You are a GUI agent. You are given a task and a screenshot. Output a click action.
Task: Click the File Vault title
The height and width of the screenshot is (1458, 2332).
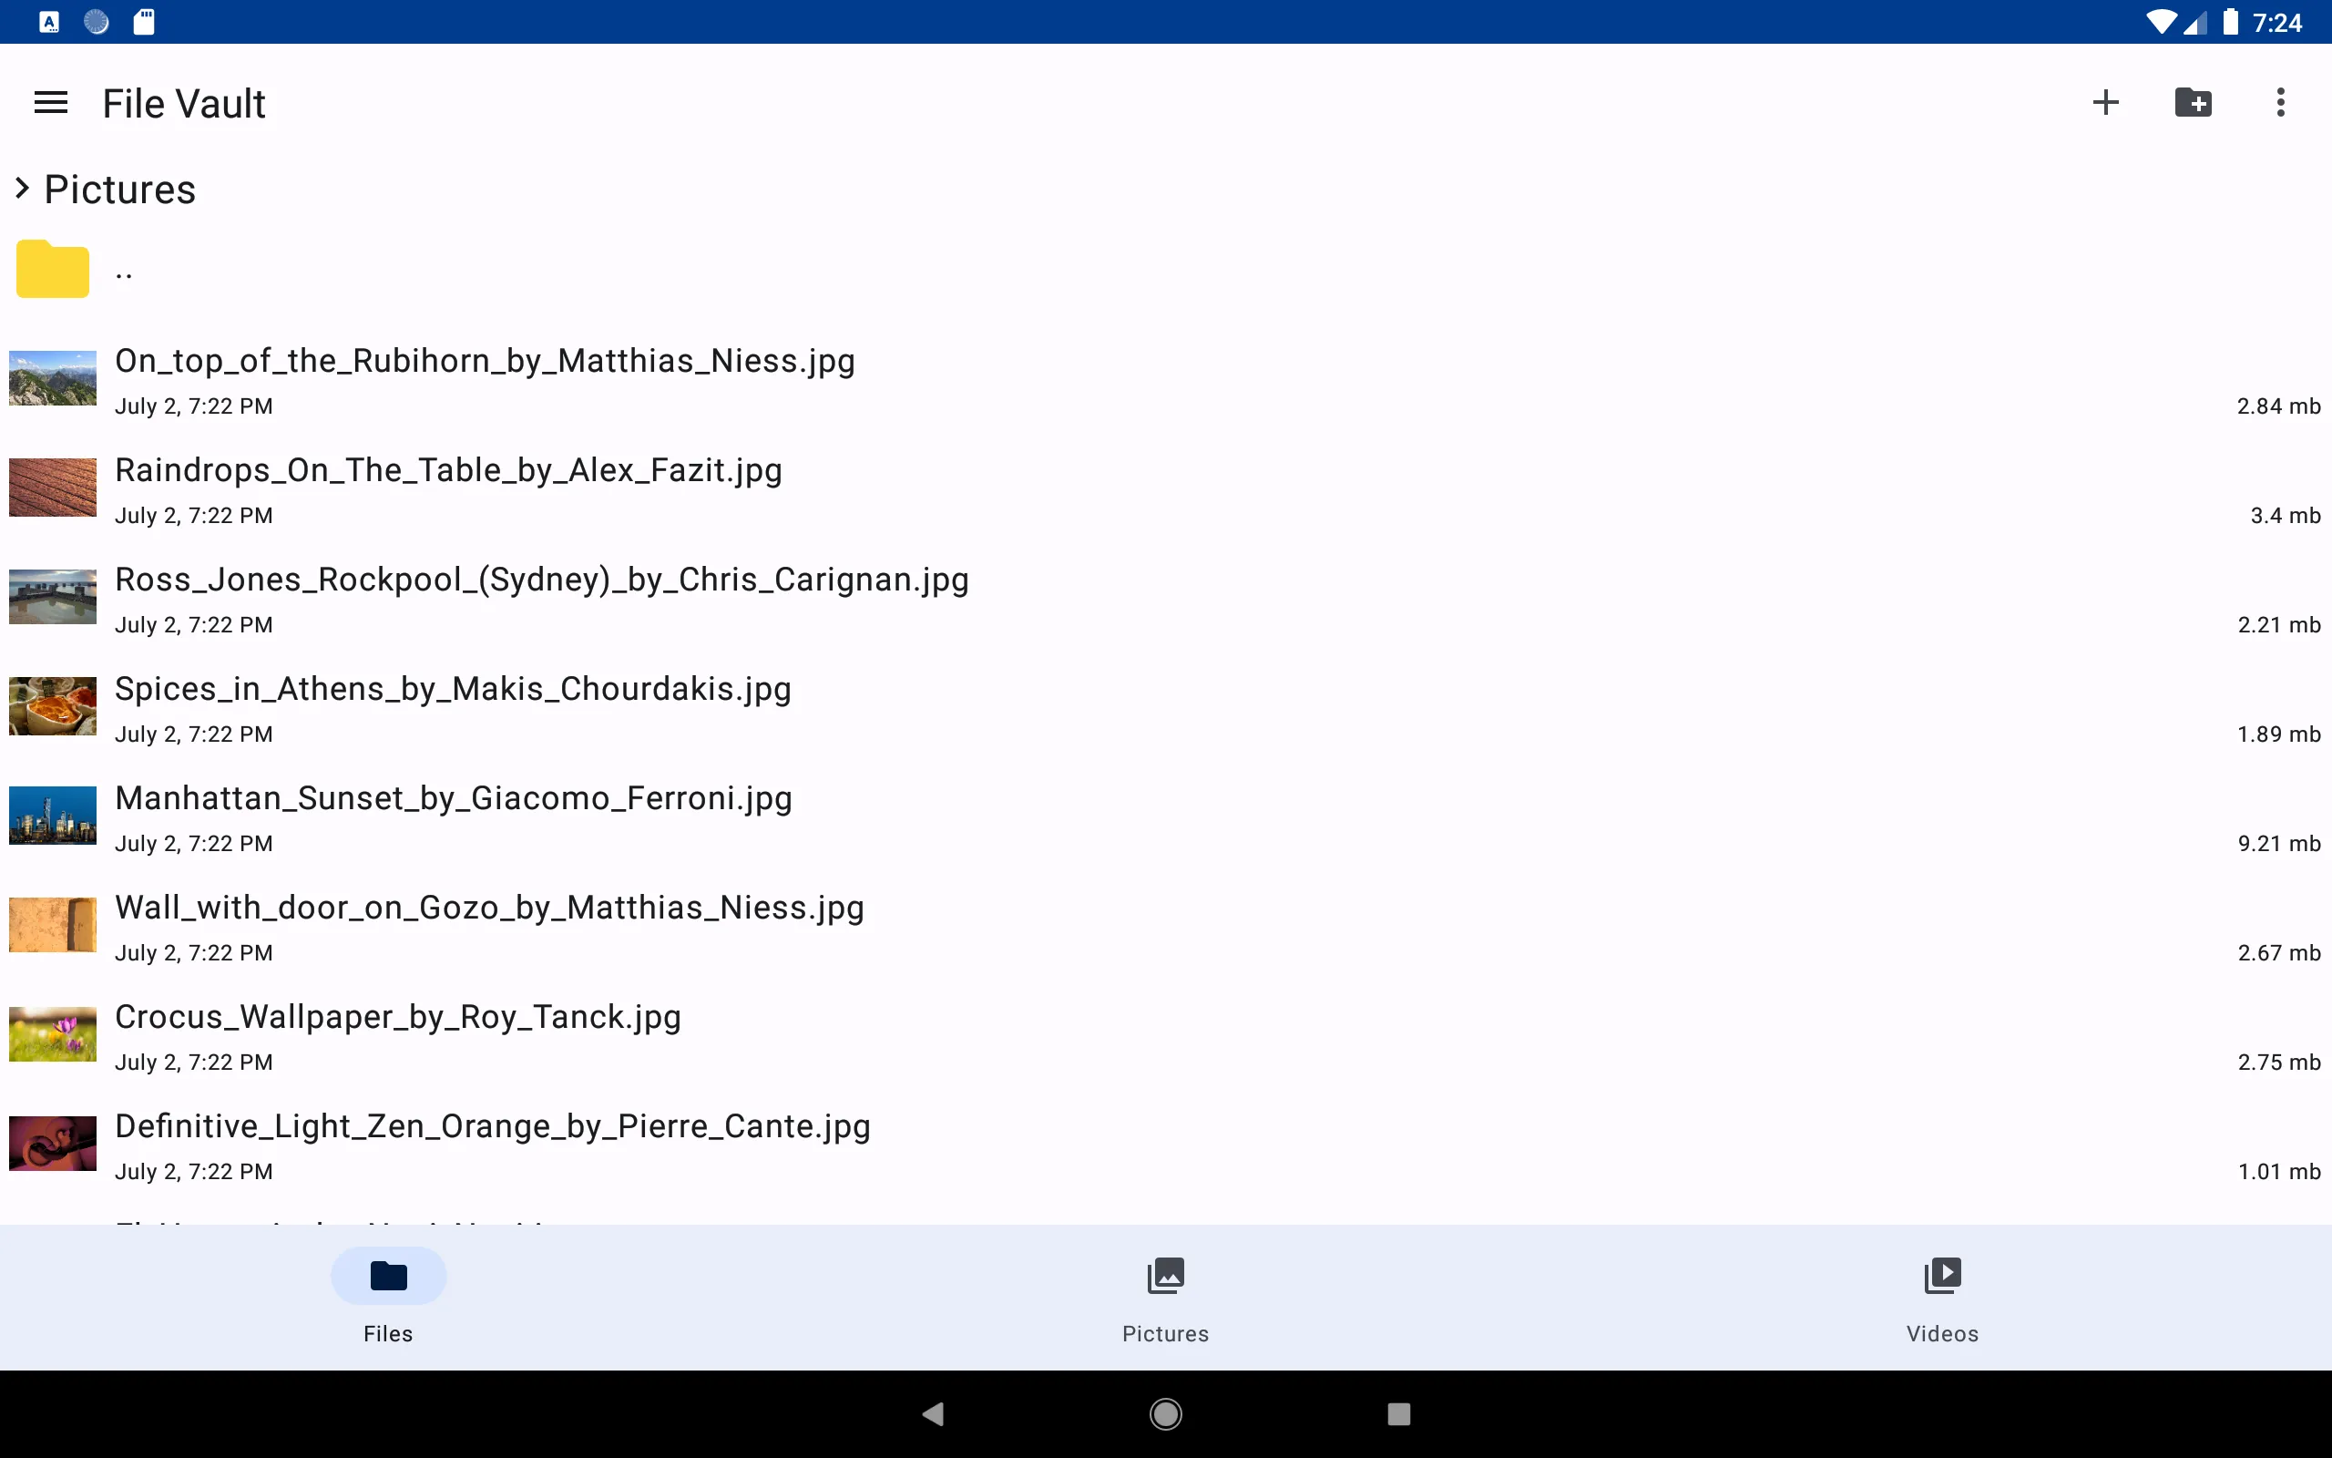[x=184, y=103]
